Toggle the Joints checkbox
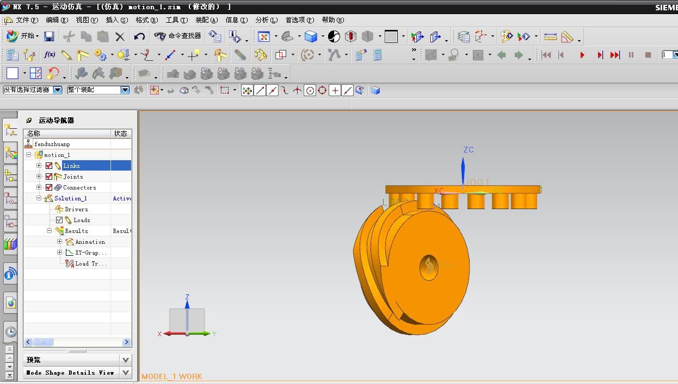Image resolution: width=678 pixels, height=384 pixels. (49, 177)
